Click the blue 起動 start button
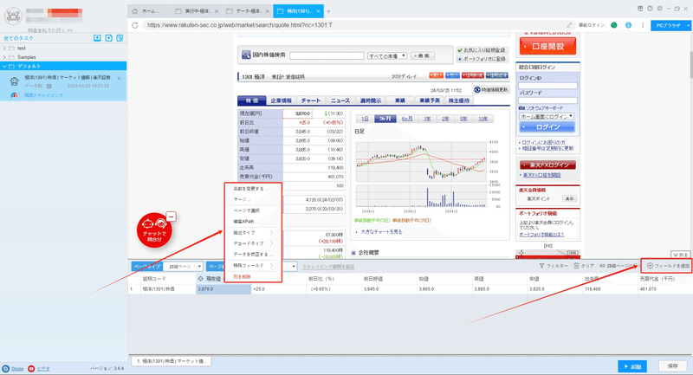The width and height of the screenshot is (693, 375). tap(632, 366)
